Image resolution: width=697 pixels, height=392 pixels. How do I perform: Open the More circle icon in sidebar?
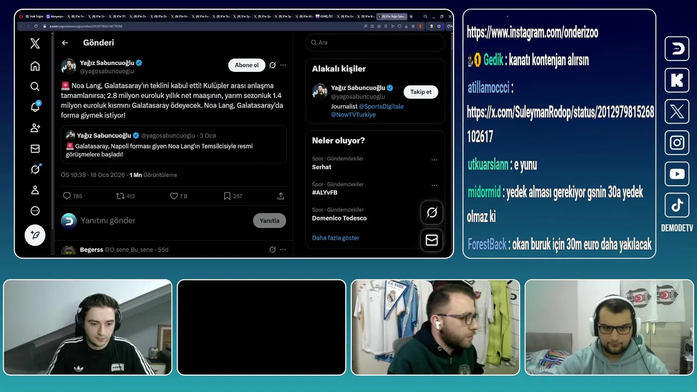35,211
